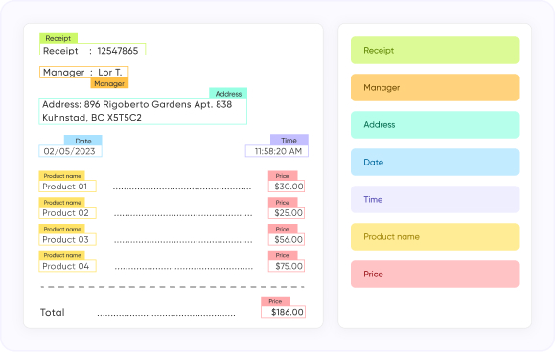Select the green Receipt label button
Screen dimensions: 555x352
(434, 50)
